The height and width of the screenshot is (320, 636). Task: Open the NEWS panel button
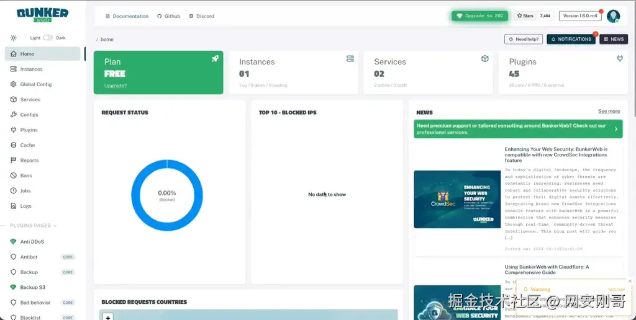click(614, 39)
